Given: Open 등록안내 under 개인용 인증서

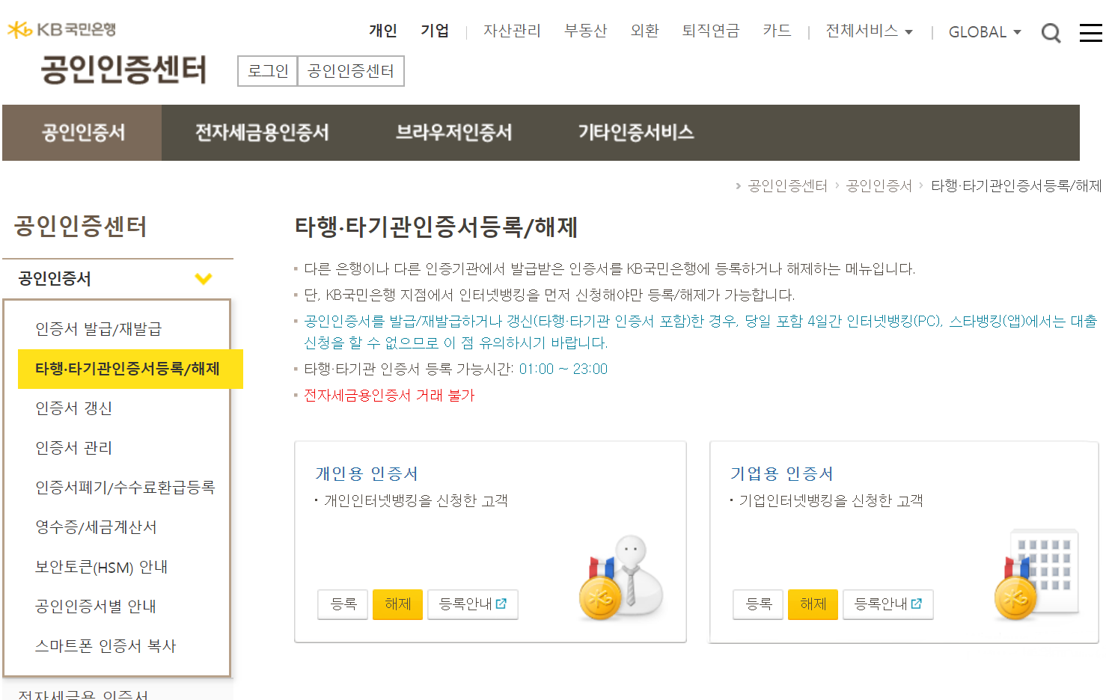Looking at the screenshot, I should [472, 604].
